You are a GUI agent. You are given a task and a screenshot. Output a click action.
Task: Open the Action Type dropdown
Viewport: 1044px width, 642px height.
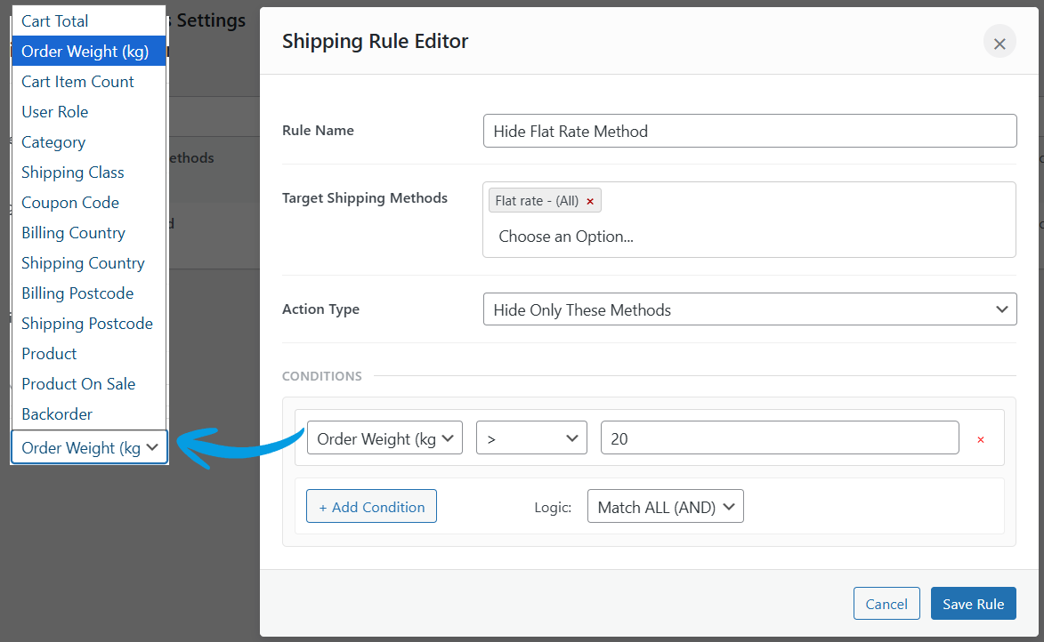coord(749,309)
